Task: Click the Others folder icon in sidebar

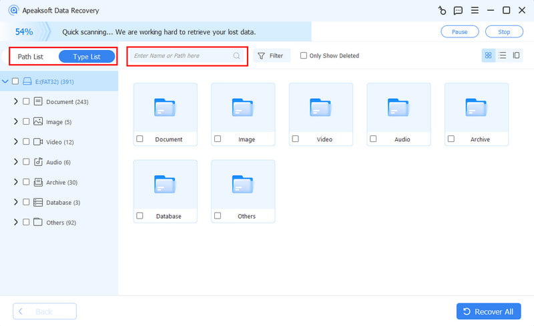Action: tap(38, 222)
